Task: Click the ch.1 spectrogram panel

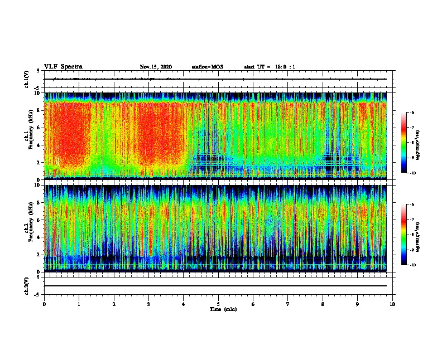Action: (215, 136)
